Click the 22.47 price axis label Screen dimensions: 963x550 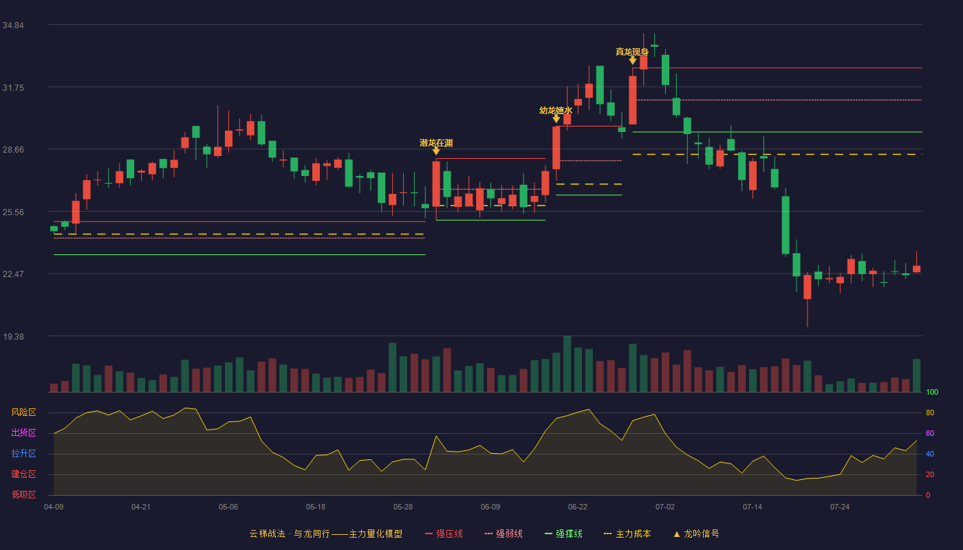[13, 274]
